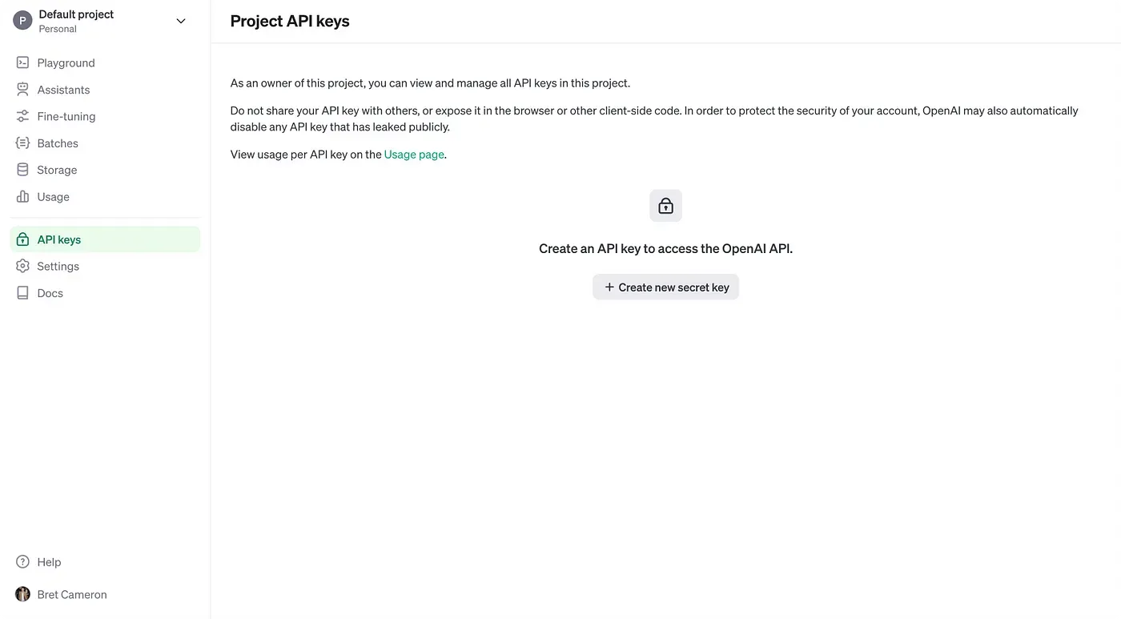Go to Assistants
This screenshot has width=1121, height=619.
105,90
